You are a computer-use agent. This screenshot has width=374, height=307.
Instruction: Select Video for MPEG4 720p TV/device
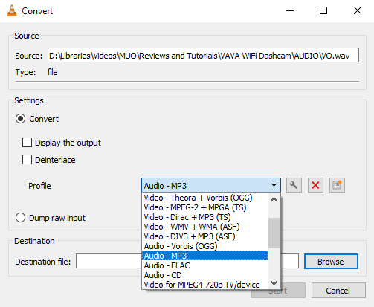[x=205, y=285]
